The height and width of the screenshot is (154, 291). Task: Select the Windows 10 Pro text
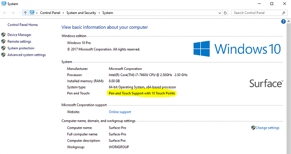tap(79, 43)
